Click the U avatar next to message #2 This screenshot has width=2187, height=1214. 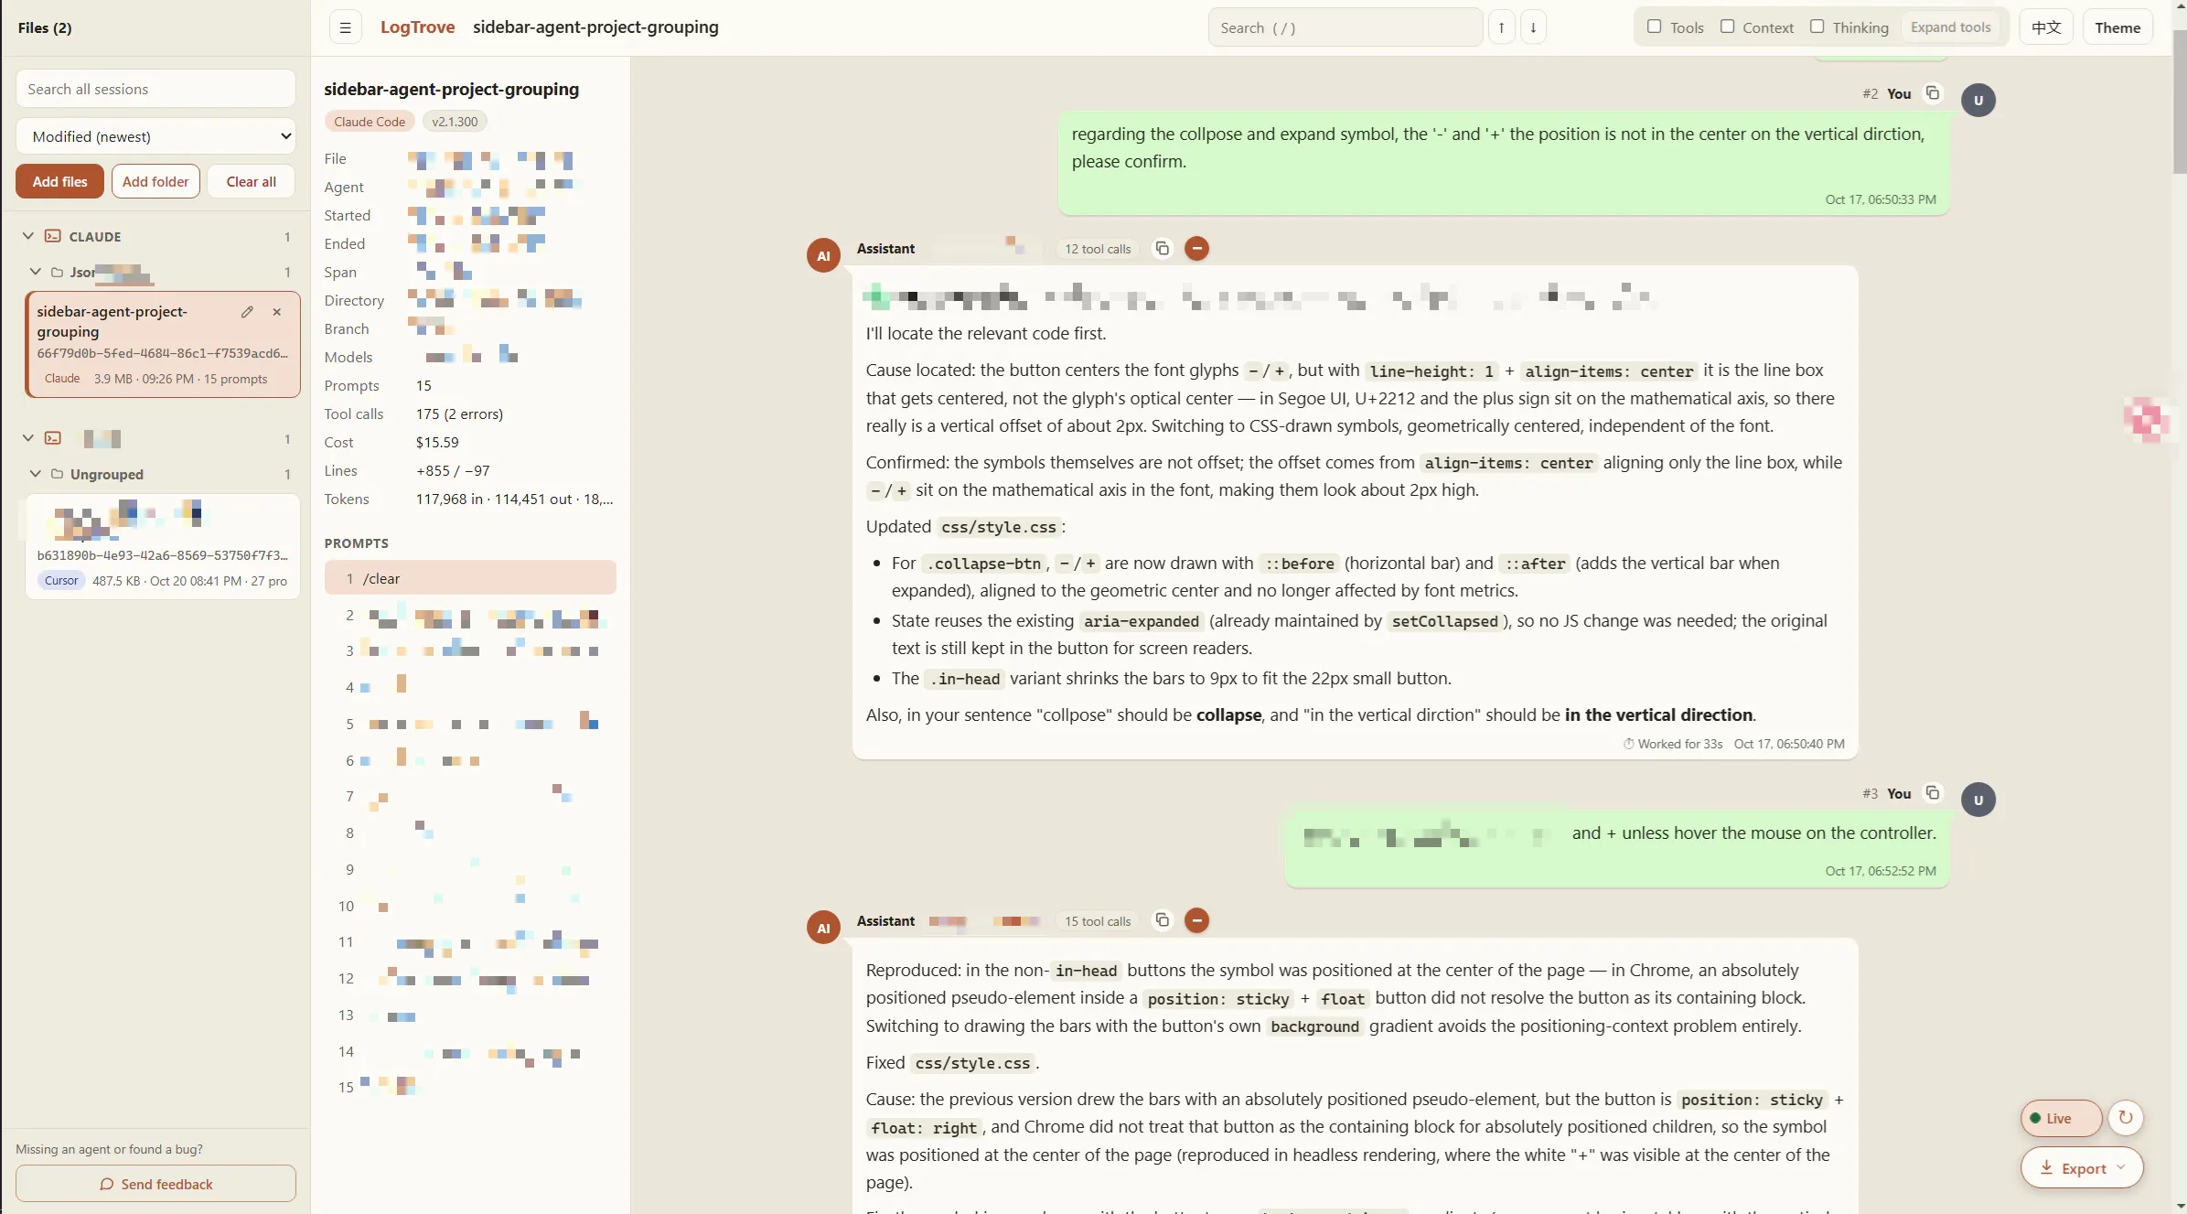1978,100
